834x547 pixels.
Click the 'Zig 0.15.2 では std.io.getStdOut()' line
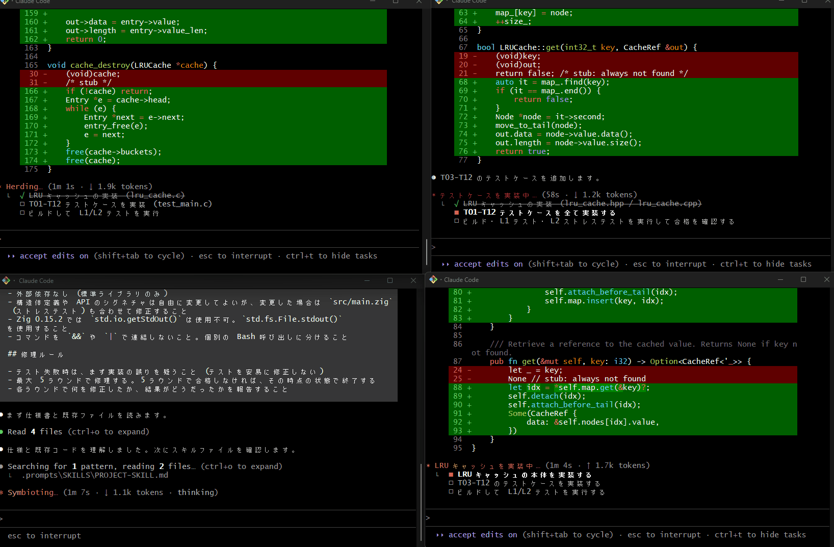pyautogui.click(x=175, y=324)
